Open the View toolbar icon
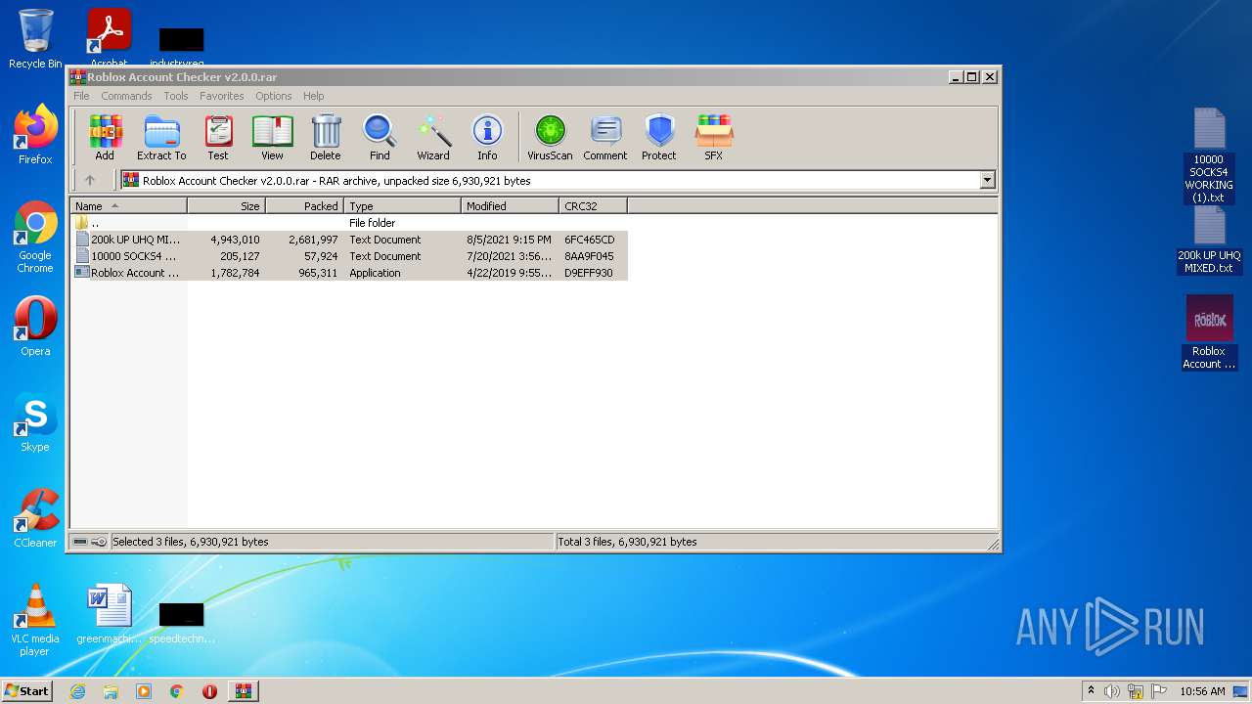Image resolution: width=1252 pixels, height=704 pixels. pyautogui.click(x=272, y=137)
